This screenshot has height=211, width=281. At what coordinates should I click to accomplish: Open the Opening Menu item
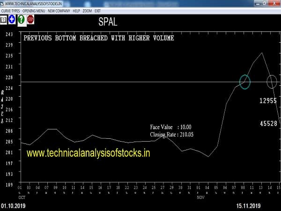34,10
